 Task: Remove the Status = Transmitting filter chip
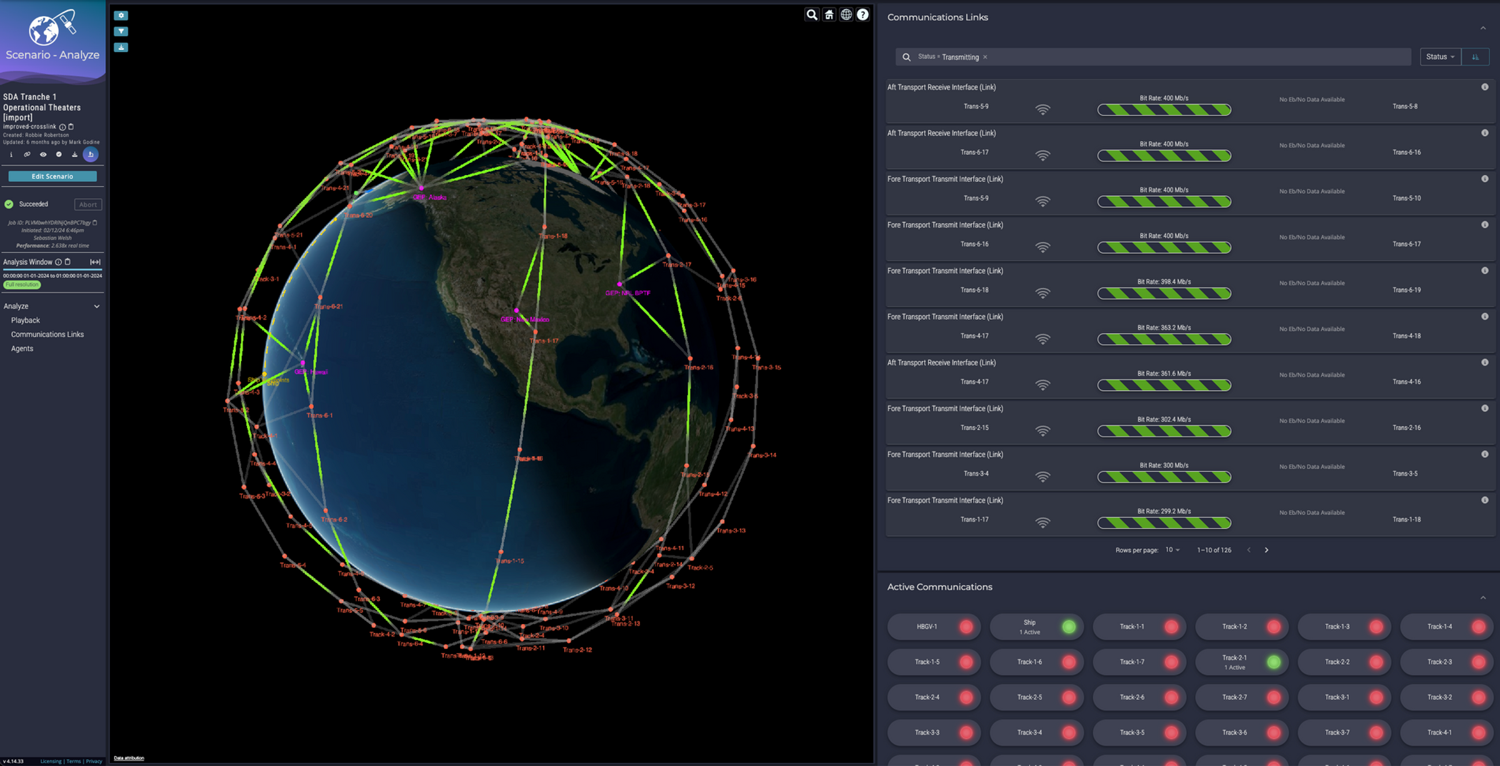[x=986, y=57]
